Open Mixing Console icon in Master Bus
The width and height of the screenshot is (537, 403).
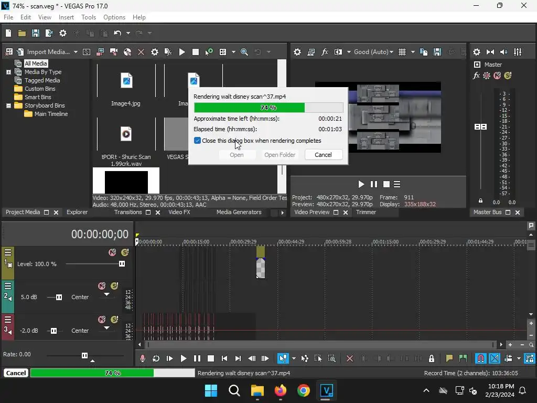click(518, 52)
